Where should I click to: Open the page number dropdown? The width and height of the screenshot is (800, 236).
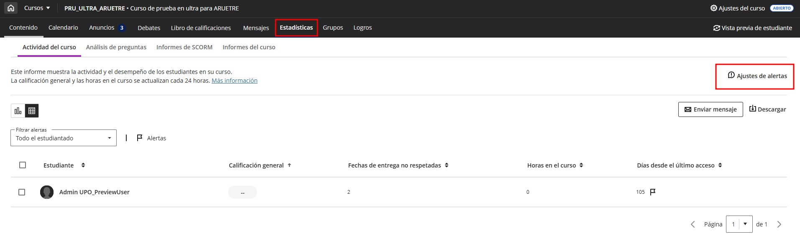point(745,224)
